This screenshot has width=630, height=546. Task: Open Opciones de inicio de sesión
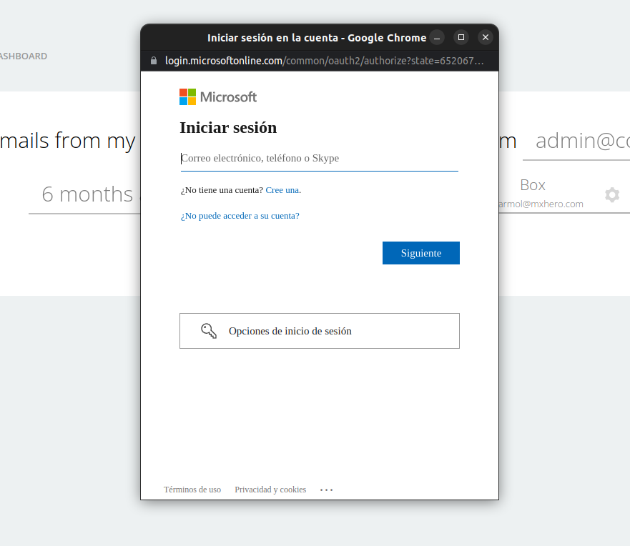pyautogui.click(x=320, y=331)
